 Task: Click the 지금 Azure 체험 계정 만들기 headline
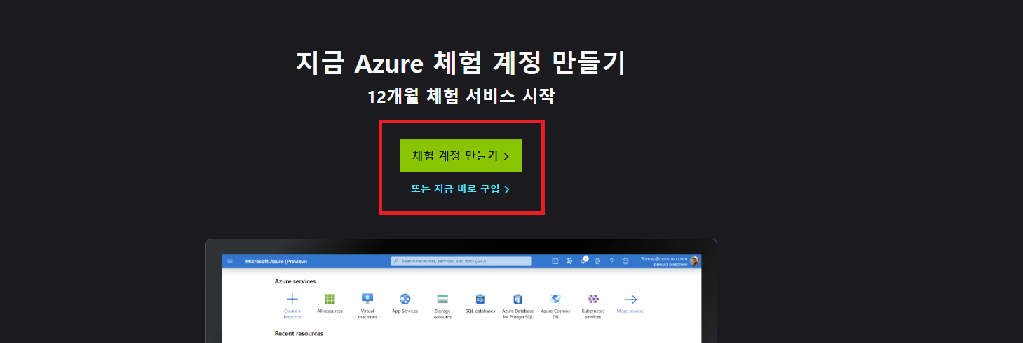tap(461, 64)
